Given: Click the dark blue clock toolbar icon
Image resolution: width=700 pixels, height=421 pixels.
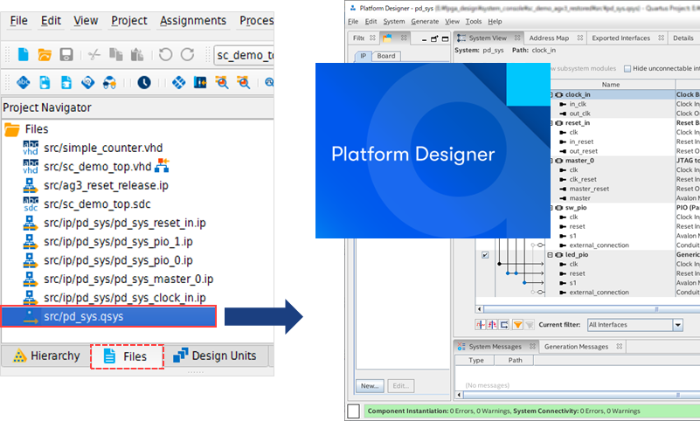Looking at the screenshot, I should point(143,83).
